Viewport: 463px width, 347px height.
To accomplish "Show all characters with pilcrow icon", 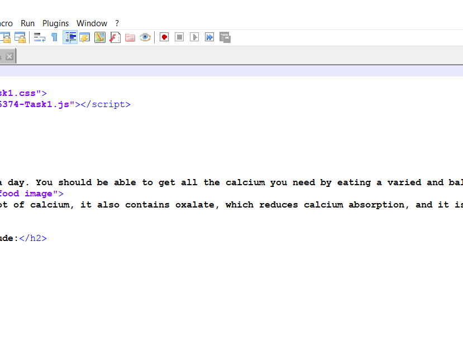I will click(x=54, y=37).
